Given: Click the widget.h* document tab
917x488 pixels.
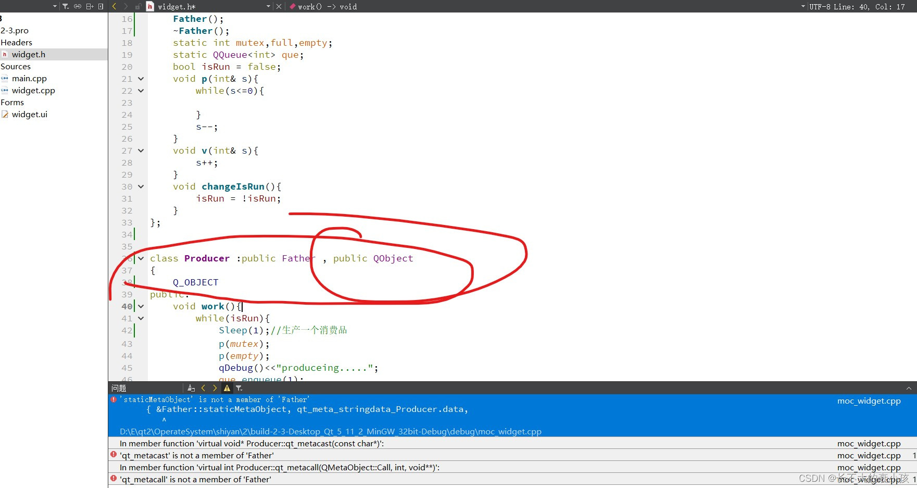Looking at the screenshot, I should (177, 6).
